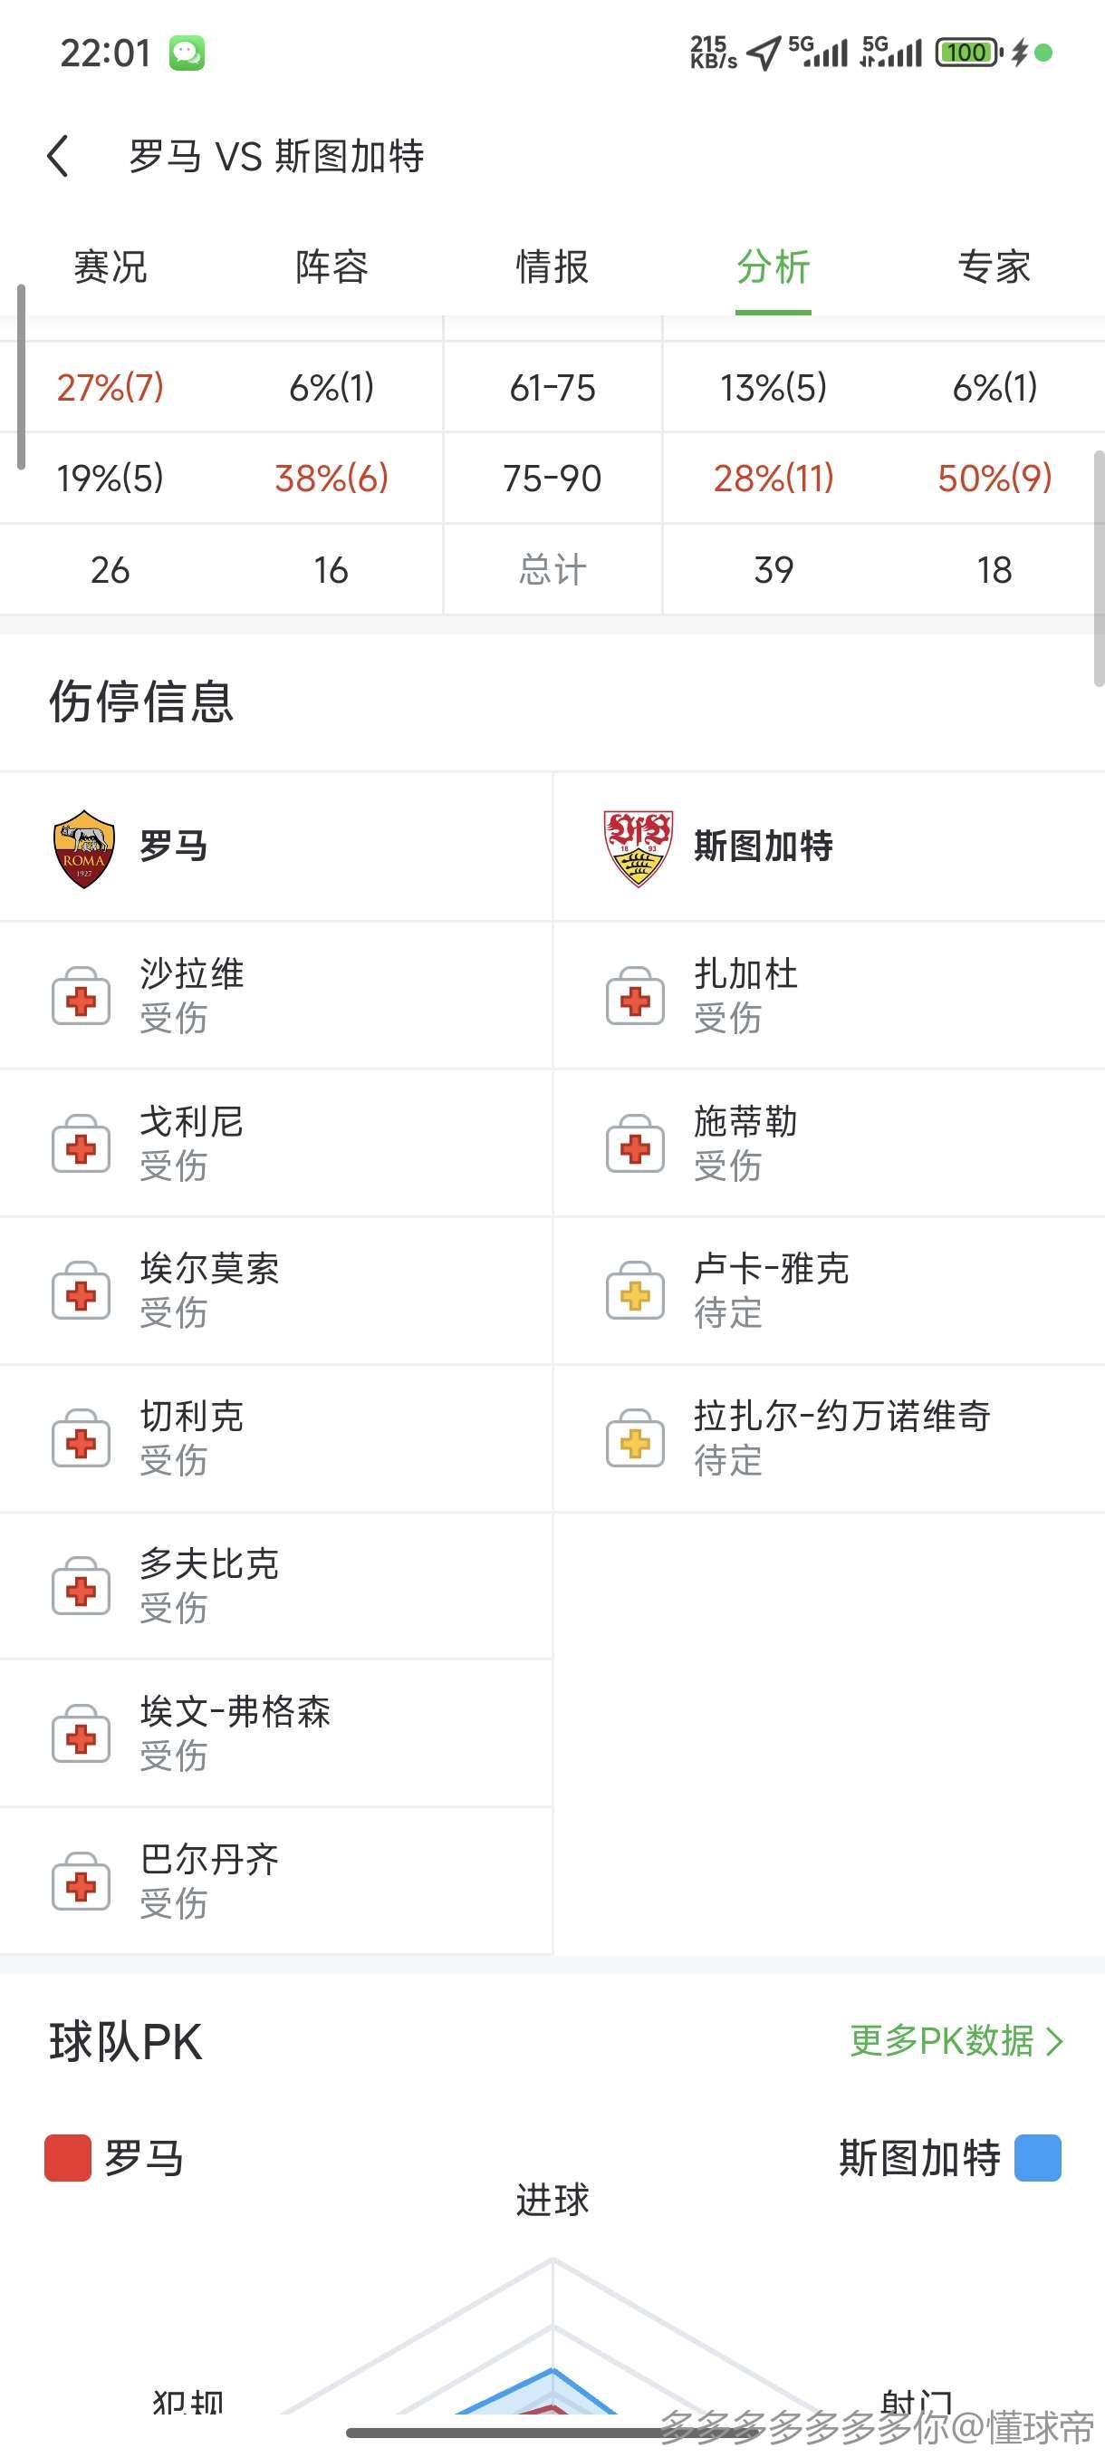The height and width of the screenshot is (2458, 1105).
Task: Expand more PK data chevron arrow
Action: (x=1054, y=2042)
